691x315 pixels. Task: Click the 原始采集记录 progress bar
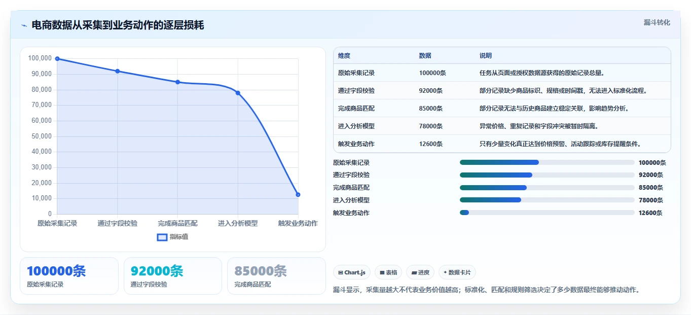[547, 162]
